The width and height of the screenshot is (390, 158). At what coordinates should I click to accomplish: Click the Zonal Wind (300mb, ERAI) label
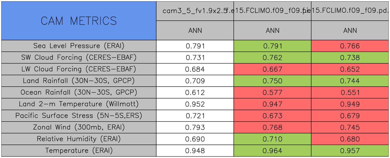pos(79,127)
